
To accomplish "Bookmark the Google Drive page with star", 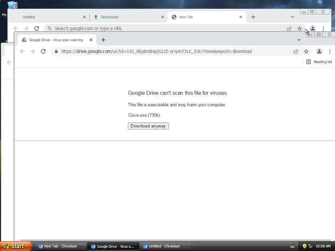I will [306, 51].
